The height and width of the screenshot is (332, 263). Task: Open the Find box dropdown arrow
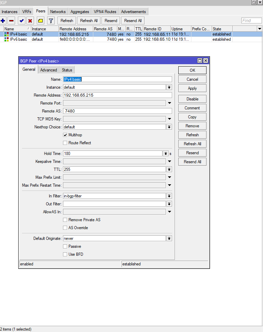[259, 21]
